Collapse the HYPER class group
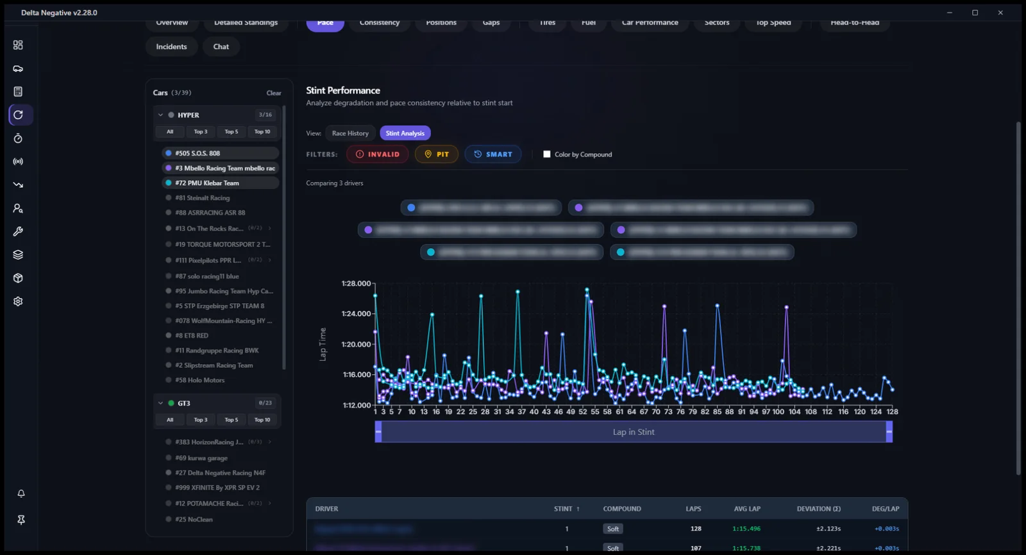This screenshot has height=555, width=1026. tap(160, 115)
